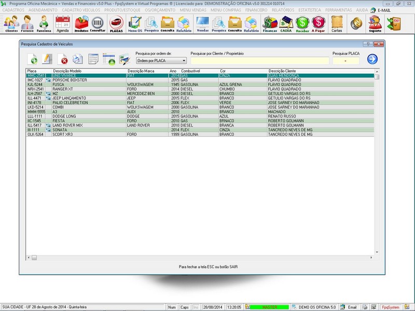The image size is (415, 311).
Task: Open the FINANCEIRO menu
Action: (x=256, y=10)
